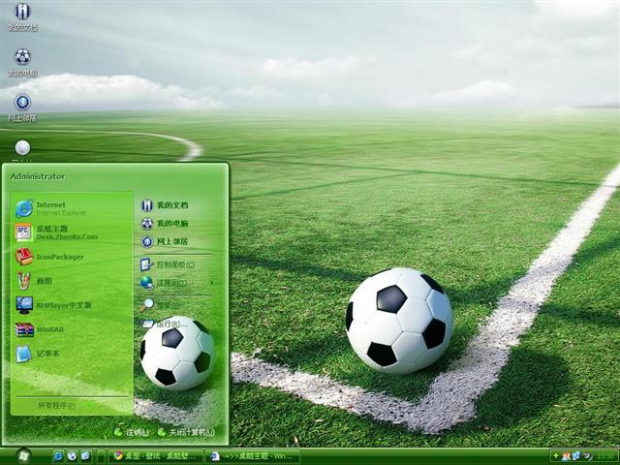Screen dimensions: 620x465
Task: Open 记事本 notepad from Start menu
Action: pos(71,354)
